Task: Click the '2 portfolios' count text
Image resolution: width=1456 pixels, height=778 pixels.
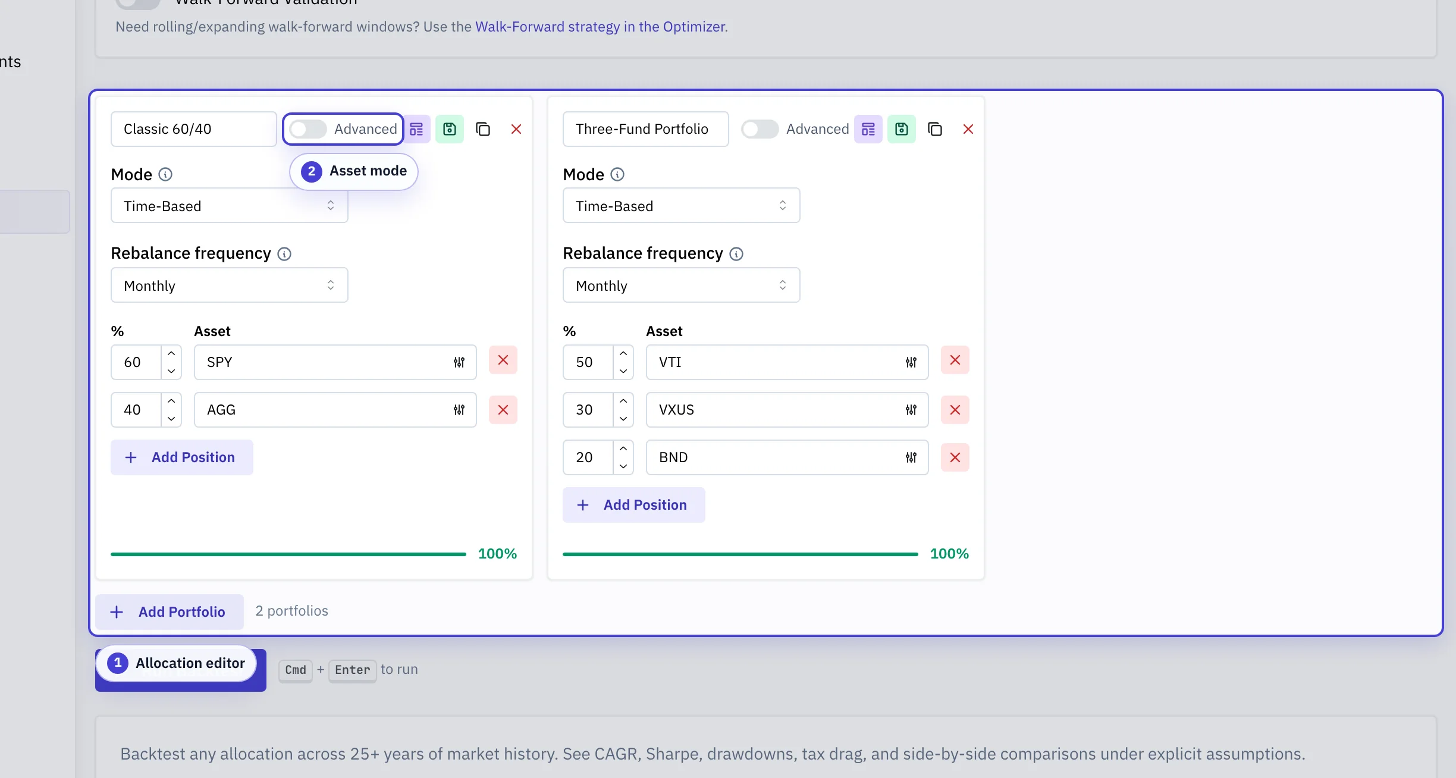Action: (292, 611)
